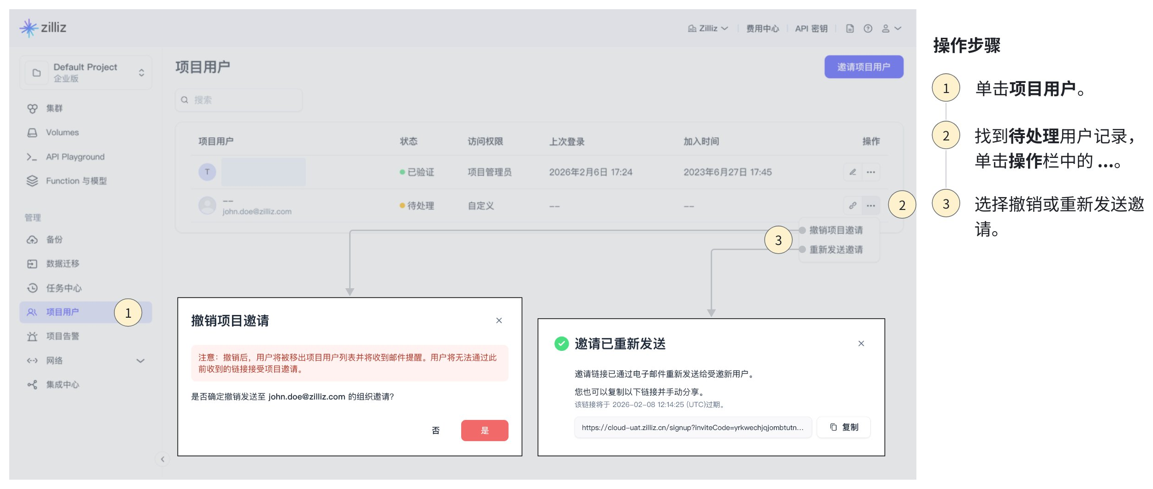The height and width of the screenshot is (489, 1153).
Task: Collapse the sidebar with the arrow handle
Action: point(162,459)
